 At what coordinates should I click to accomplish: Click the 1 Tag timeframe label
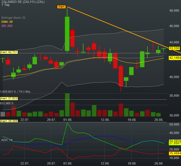pyautogui.click(x=6, y=5)
